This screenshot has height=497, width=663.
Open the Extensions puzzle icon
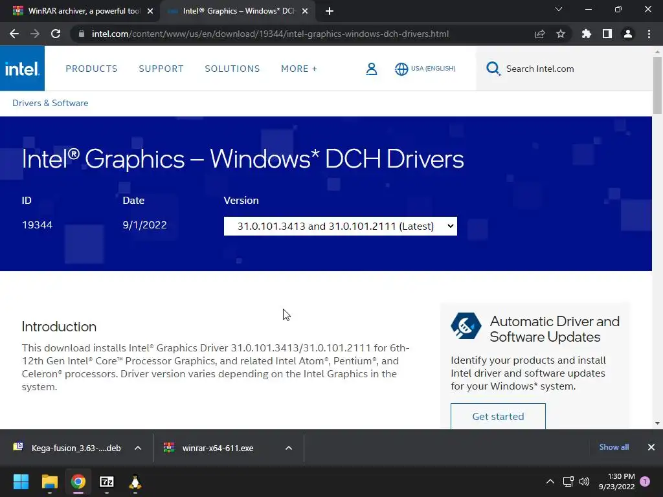point(586,34)
